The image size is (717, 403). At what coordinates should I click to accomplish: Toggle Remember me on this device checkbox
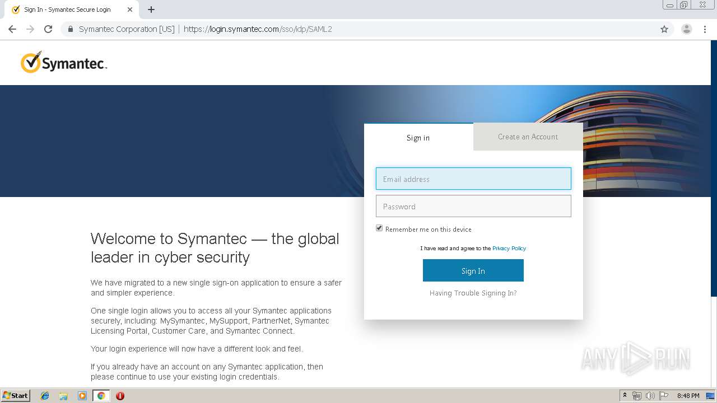click(x=379, y=228)
